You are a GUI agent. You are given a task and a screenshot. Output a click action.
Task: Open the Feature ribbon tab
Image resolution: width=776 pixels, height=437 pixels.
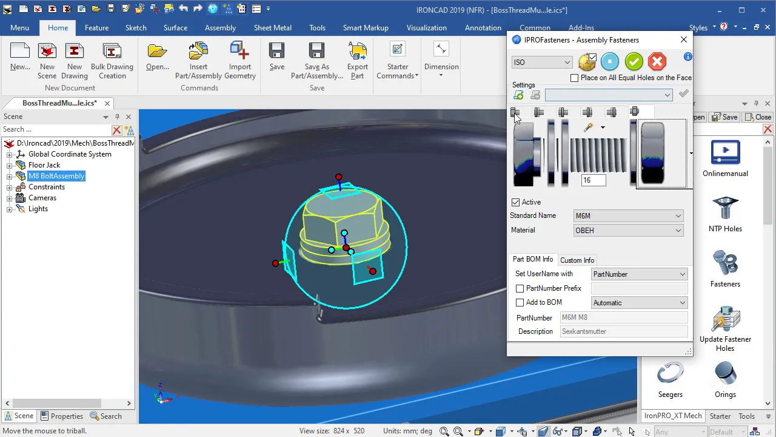click(97, 28)
